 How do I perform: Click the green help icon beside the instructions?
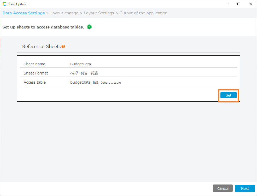(89, 27)
